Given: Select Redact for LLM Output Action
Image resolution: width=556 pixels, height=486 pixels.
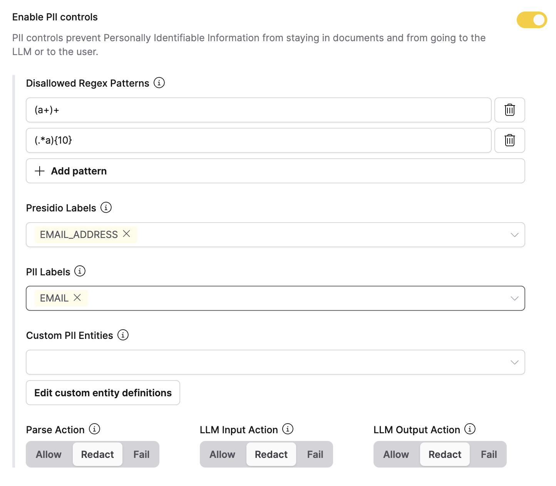Looking at the screenshot, I should pyautogui.click(x=445, y=454).
